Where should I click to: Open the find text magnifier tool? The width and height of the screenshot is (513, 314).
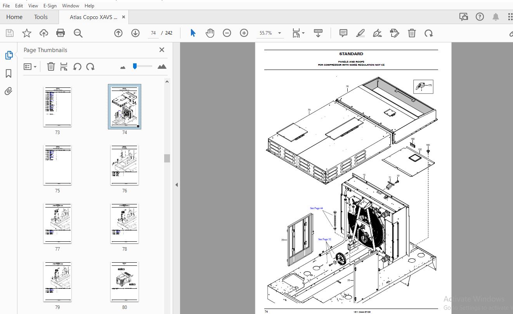78,33
